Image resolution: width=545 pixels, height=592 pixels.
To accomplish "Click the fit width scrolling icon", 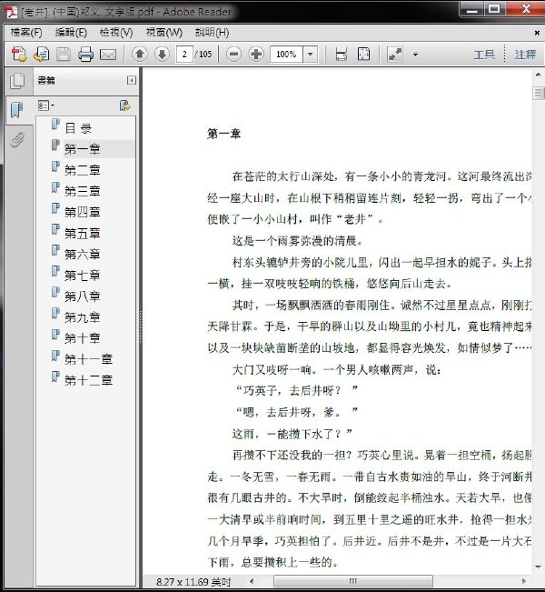I will [342, 55].
